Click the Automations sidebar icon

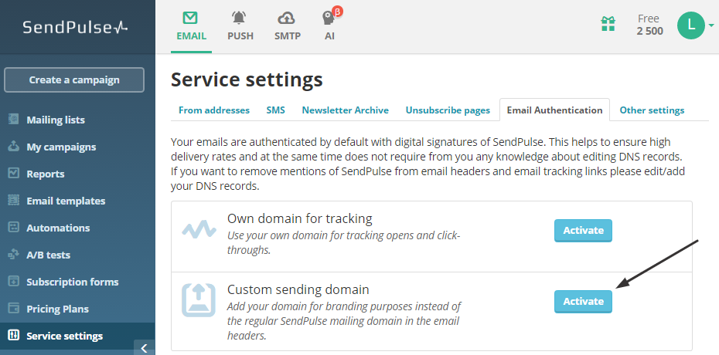point(14,228)
